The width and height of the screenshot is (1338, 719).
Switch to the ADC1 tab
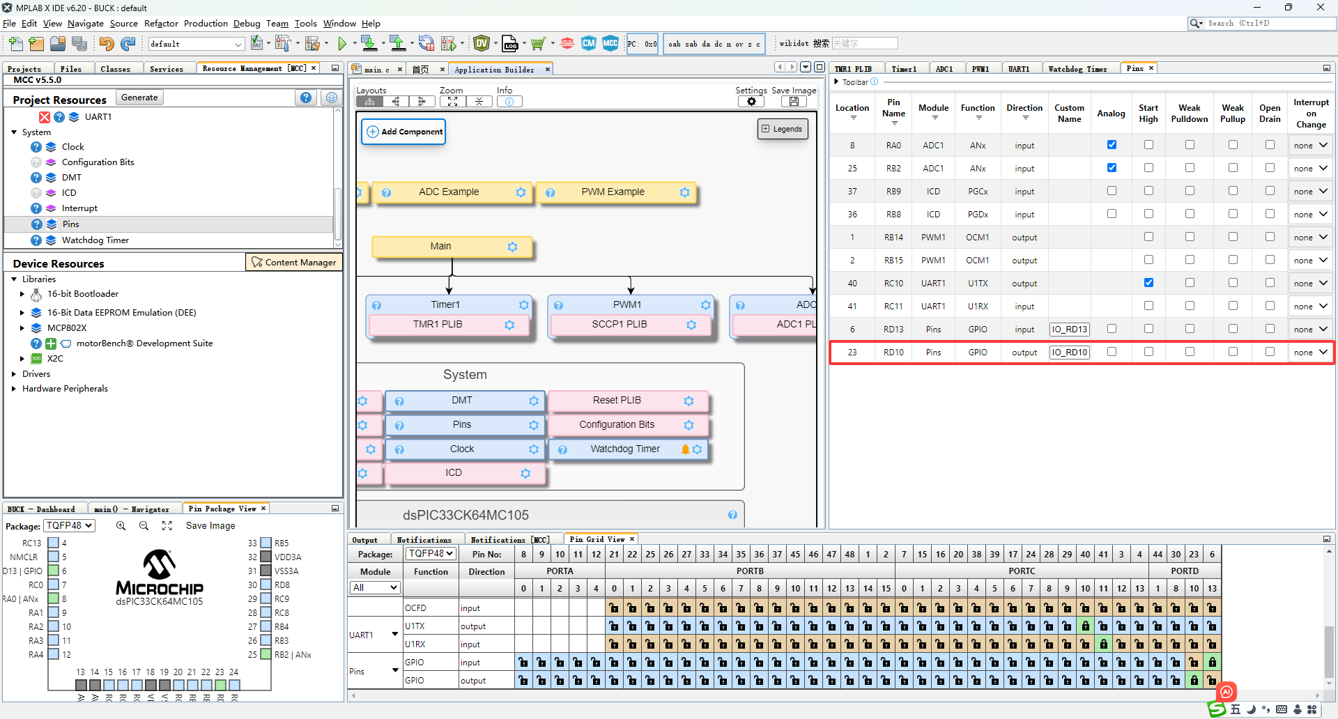click(x=944, y=69)
